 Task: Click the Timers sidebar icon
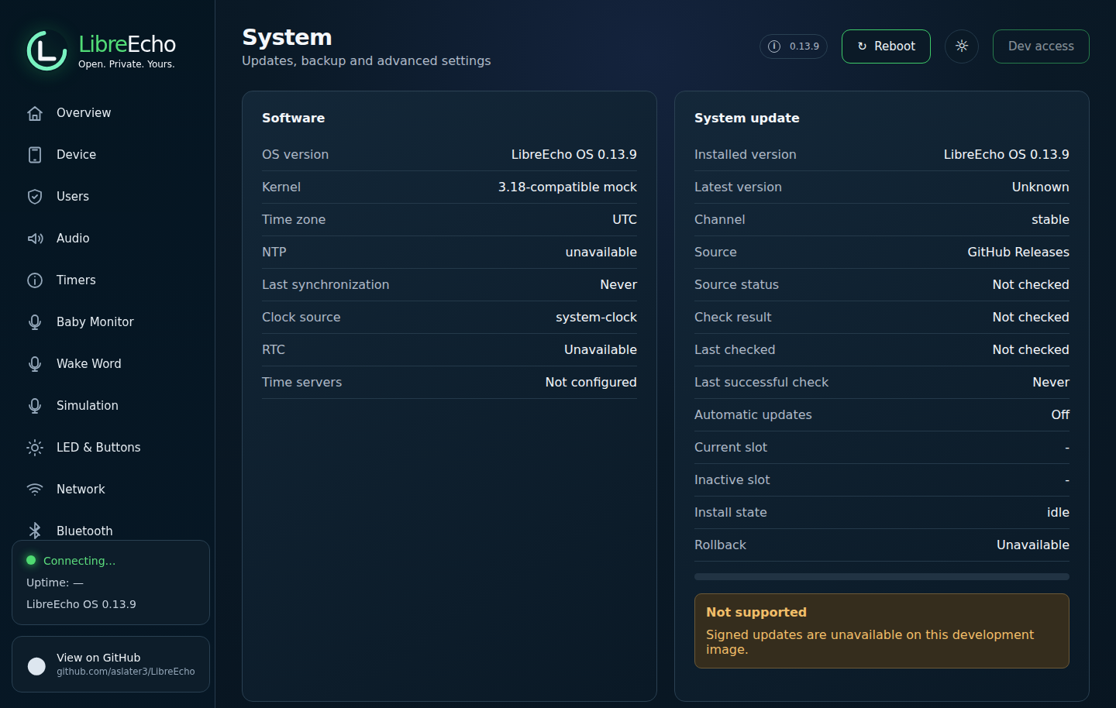35,280
